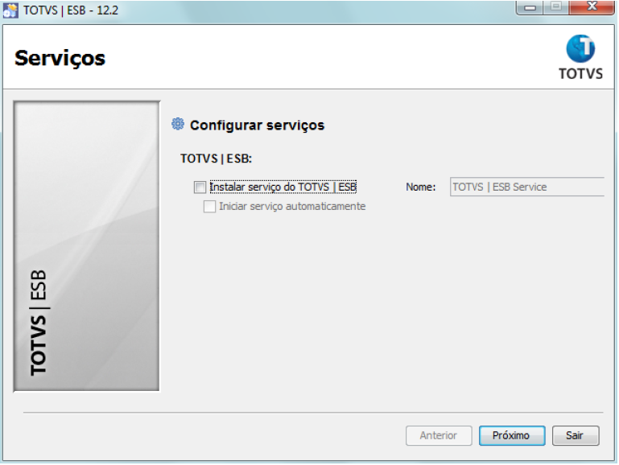The width and height of the screenshot is (619, 465).
Task: Click the Configurar serviços heading text
Action: 257,126
